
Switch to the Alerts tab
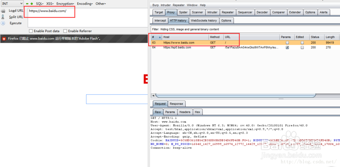[324, 12]
